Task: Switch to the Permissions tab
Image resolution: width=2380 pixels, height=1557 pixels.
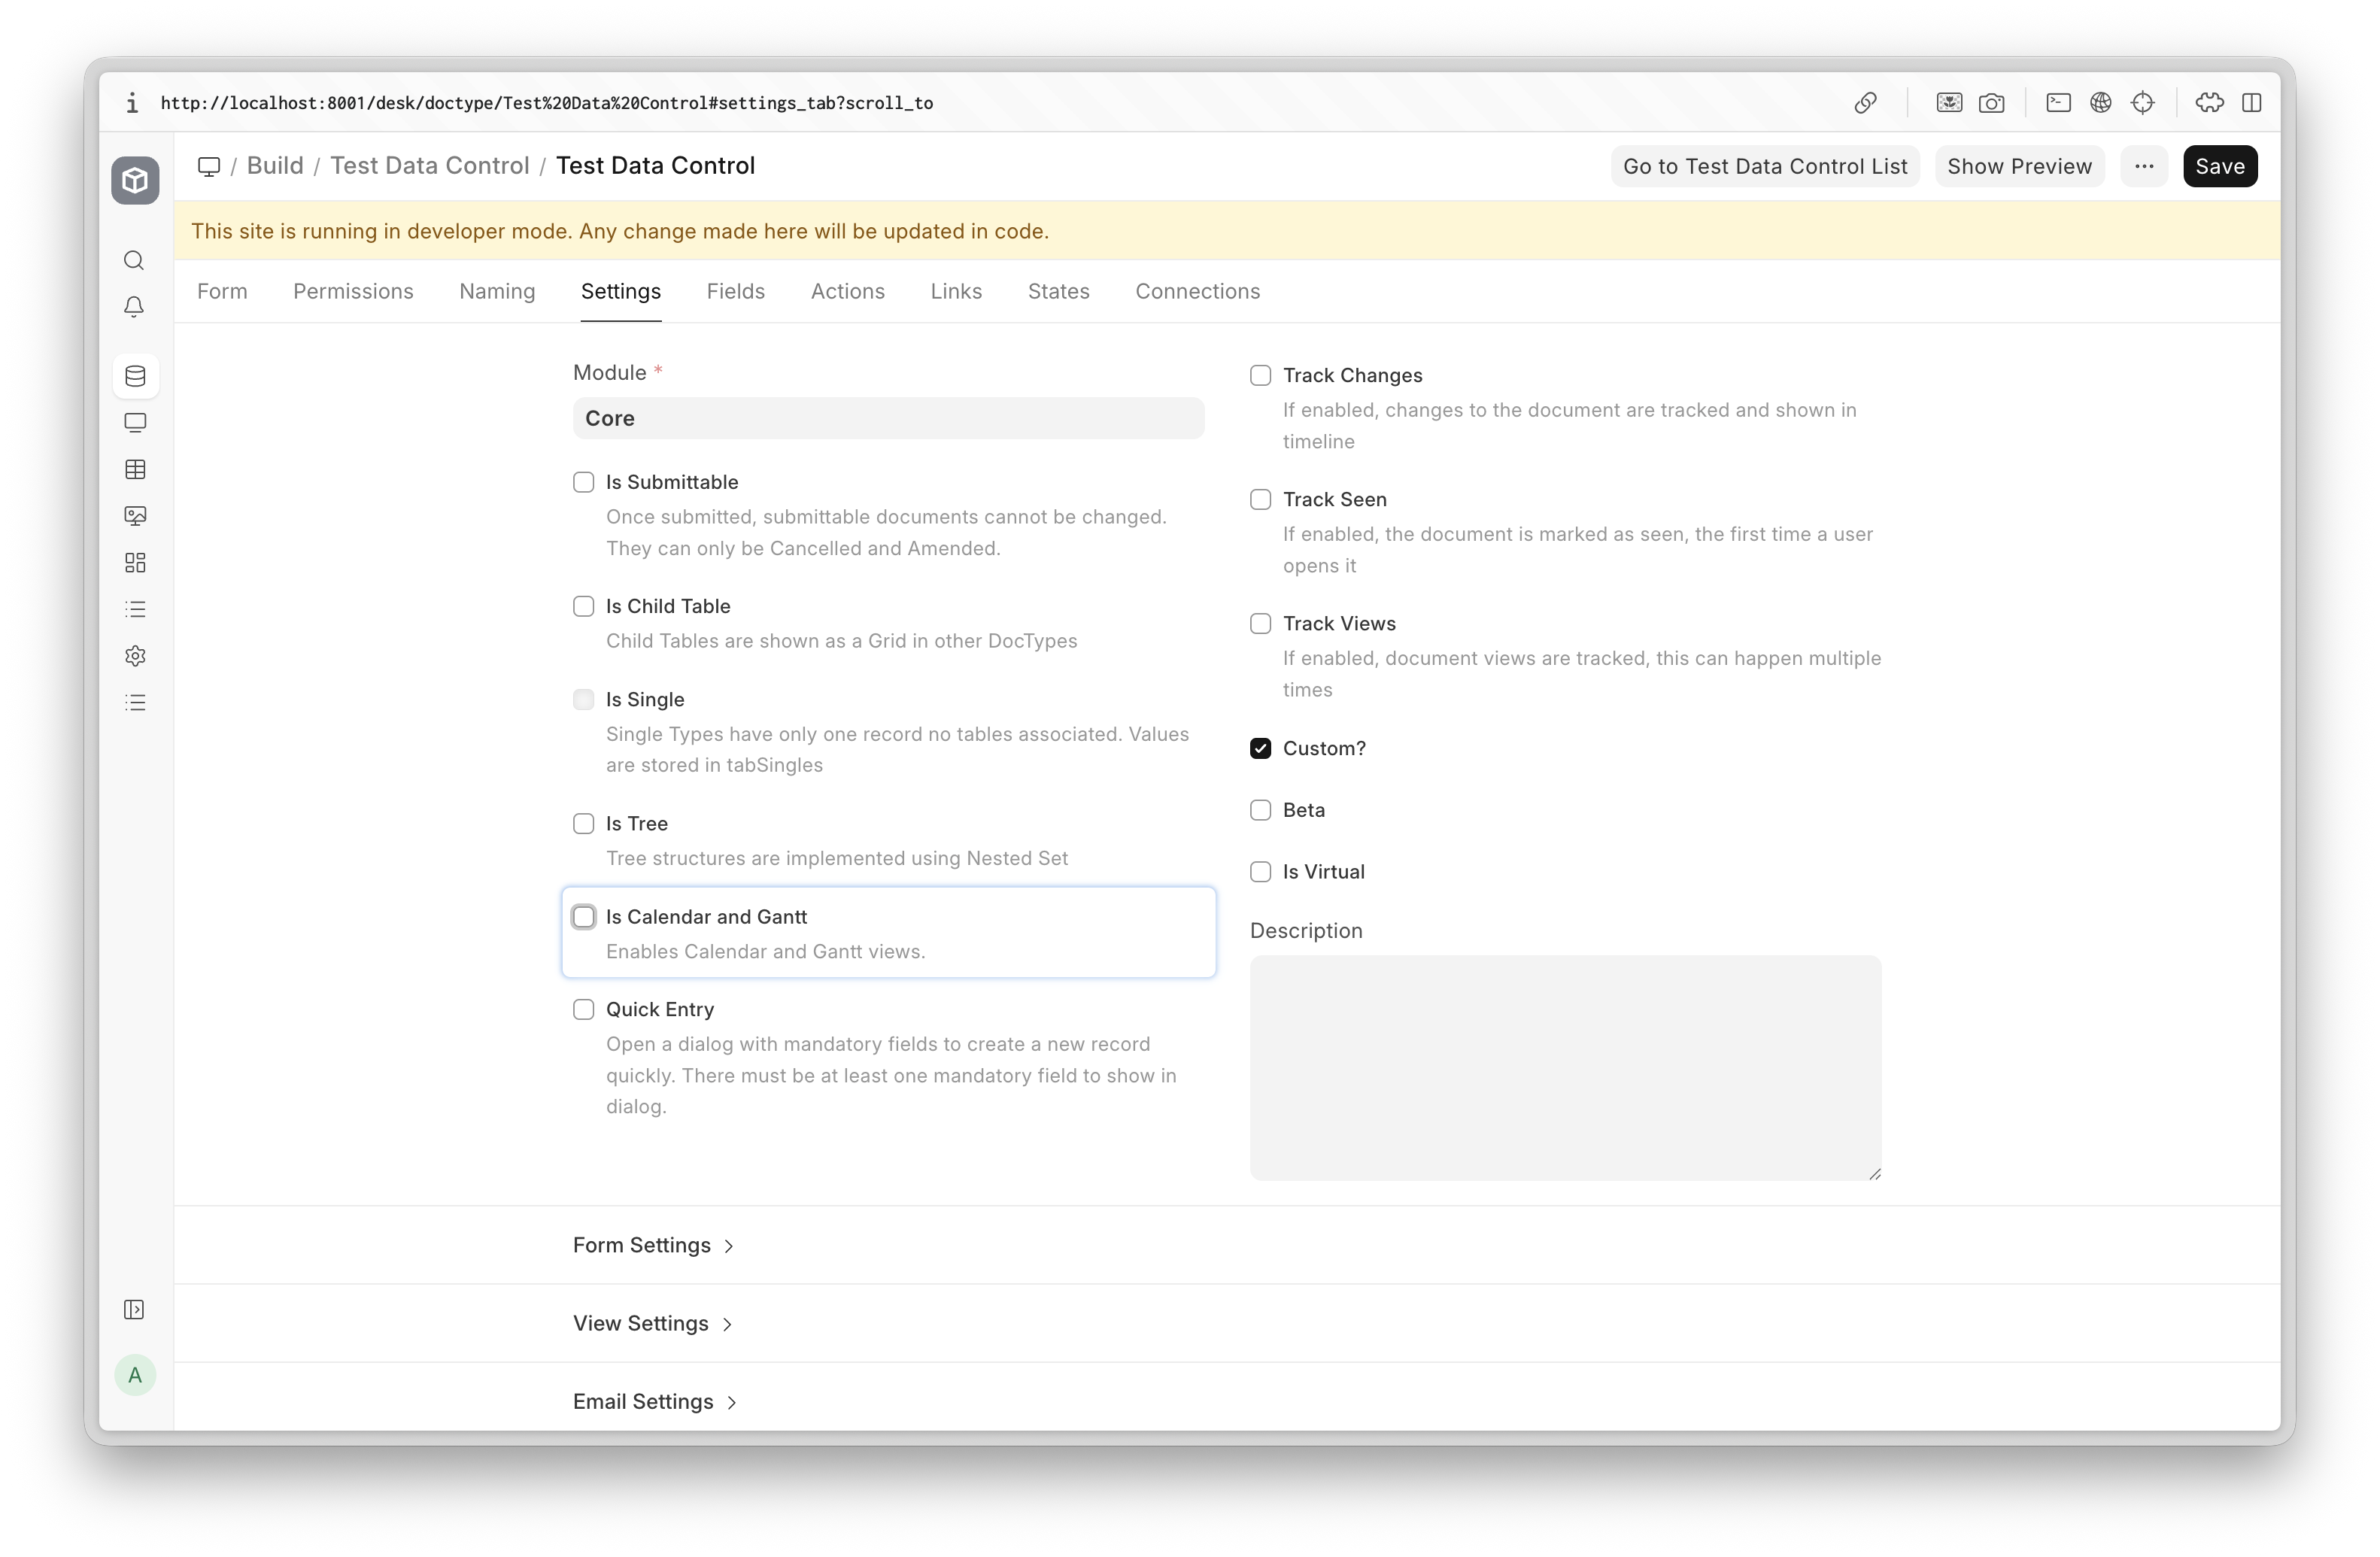Action: coord(353,291)
